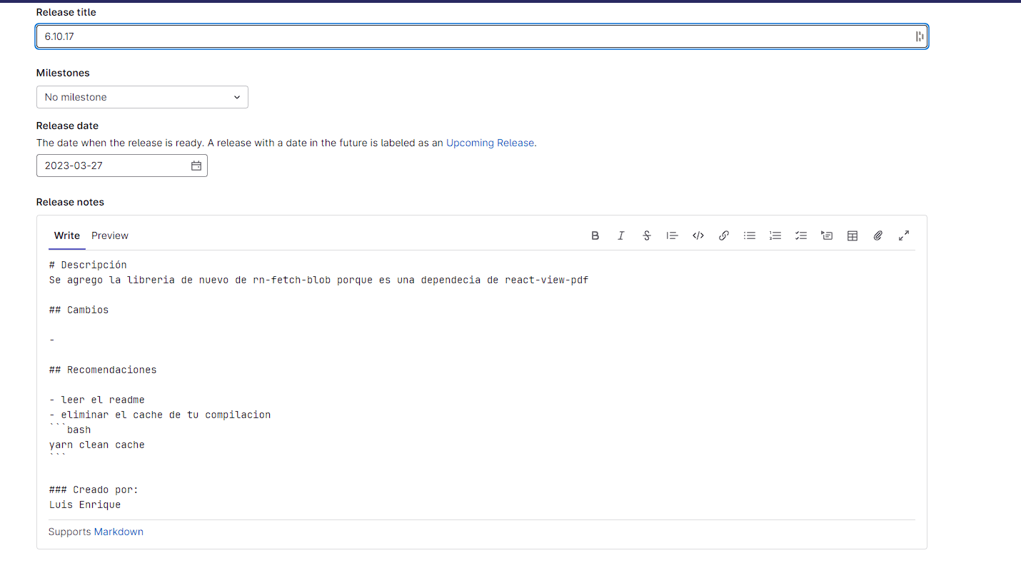Insert a collapsible section
Image resolution: width=1021 pixels, height=568 pixels.
tap(827, 235)
